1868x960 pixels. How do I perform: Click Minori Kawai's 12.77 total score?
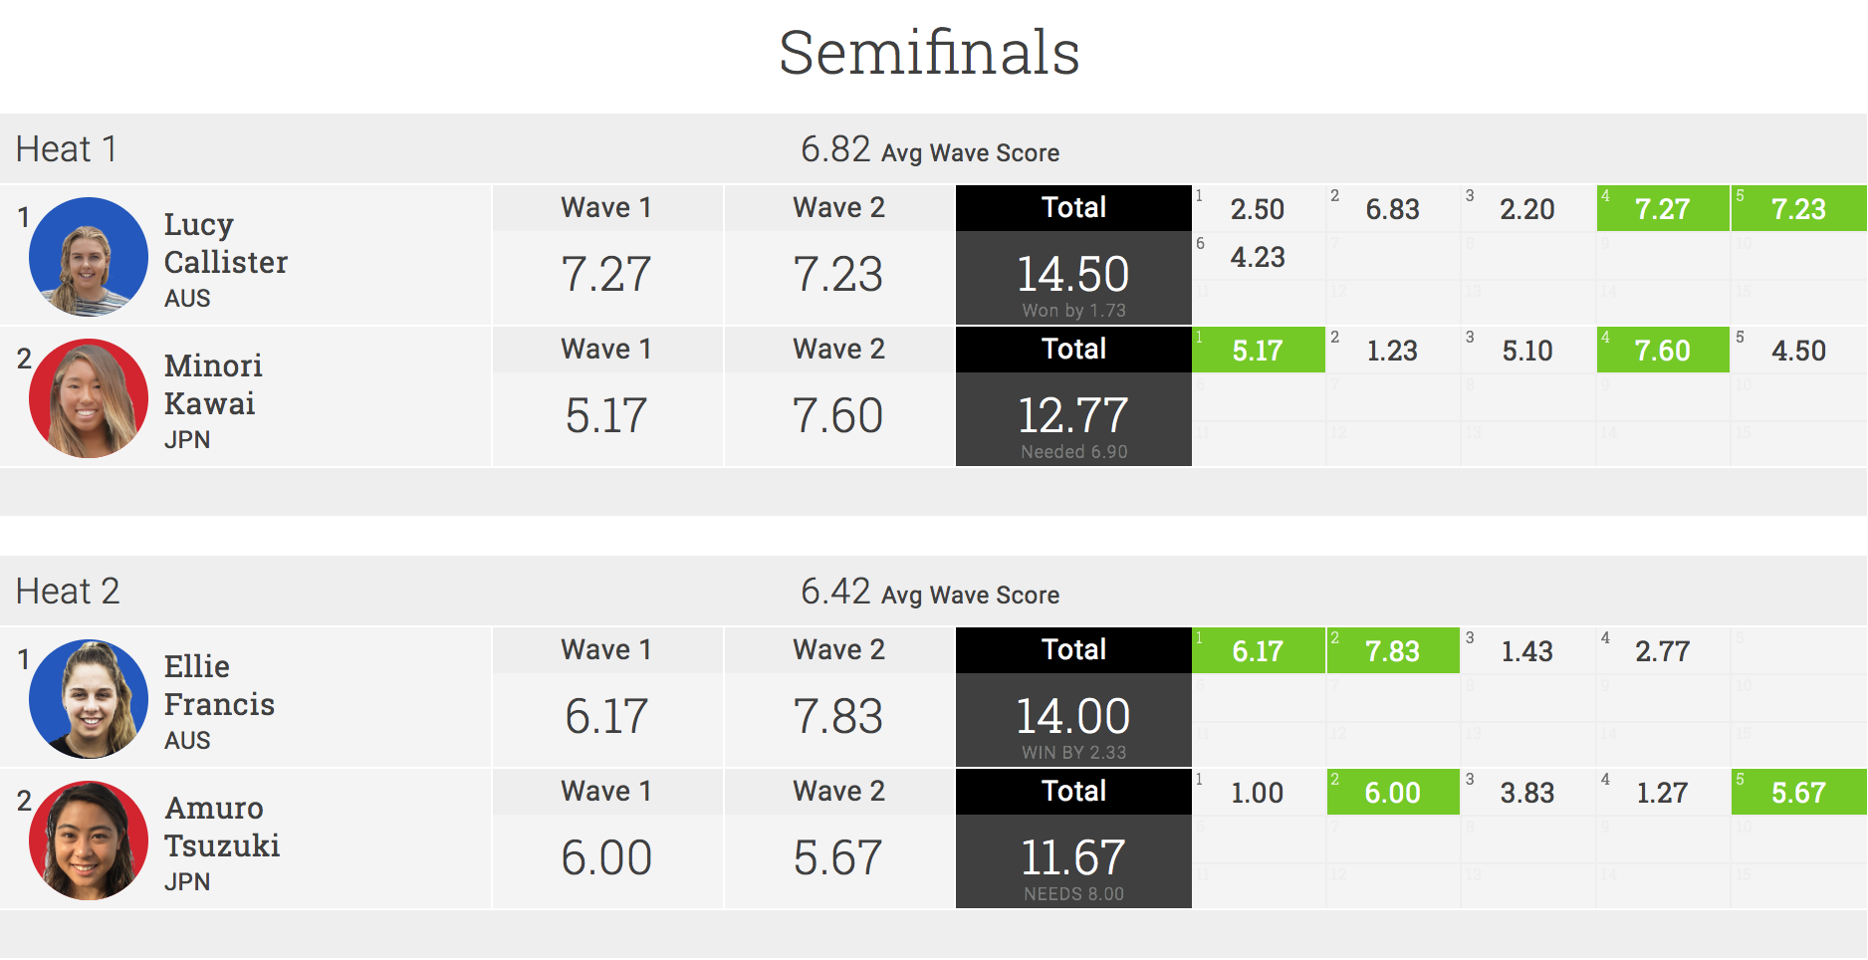coord(1072,416)
